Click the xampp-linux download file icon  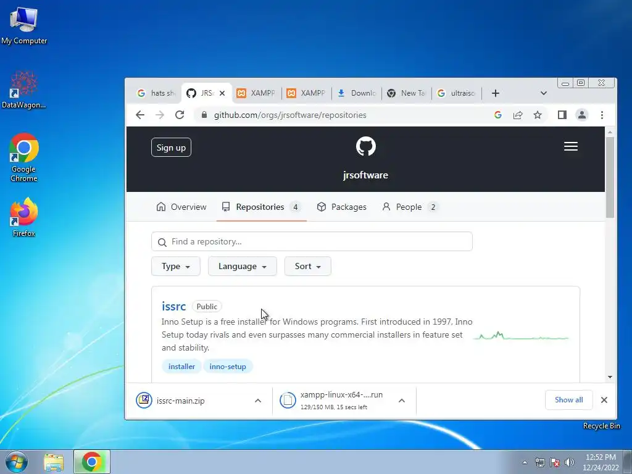click(x=288, y=400)
